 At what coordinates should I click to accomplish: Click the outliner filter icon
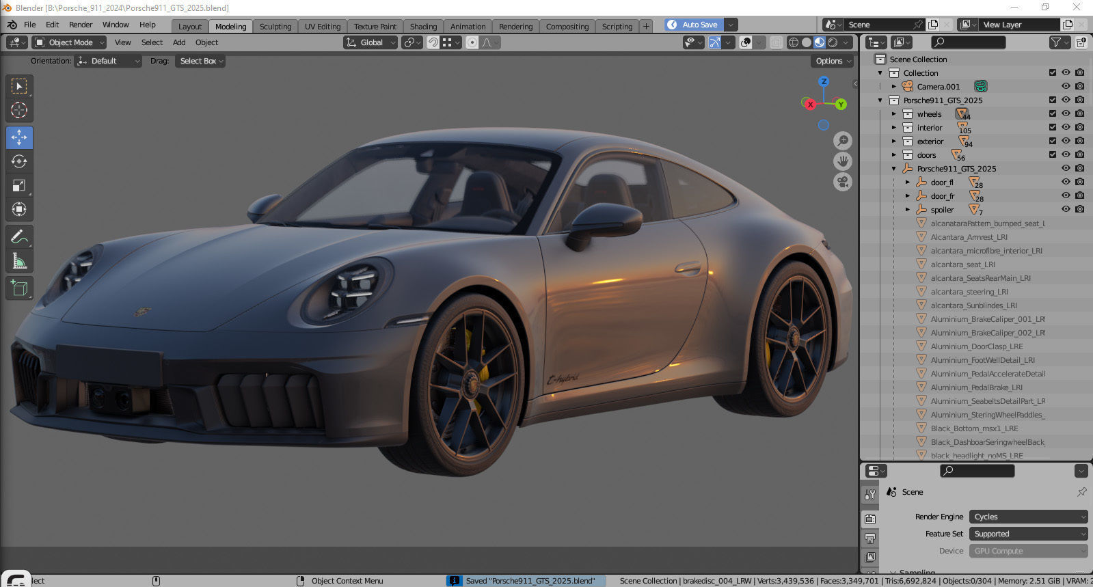[x=1060, y=42]
